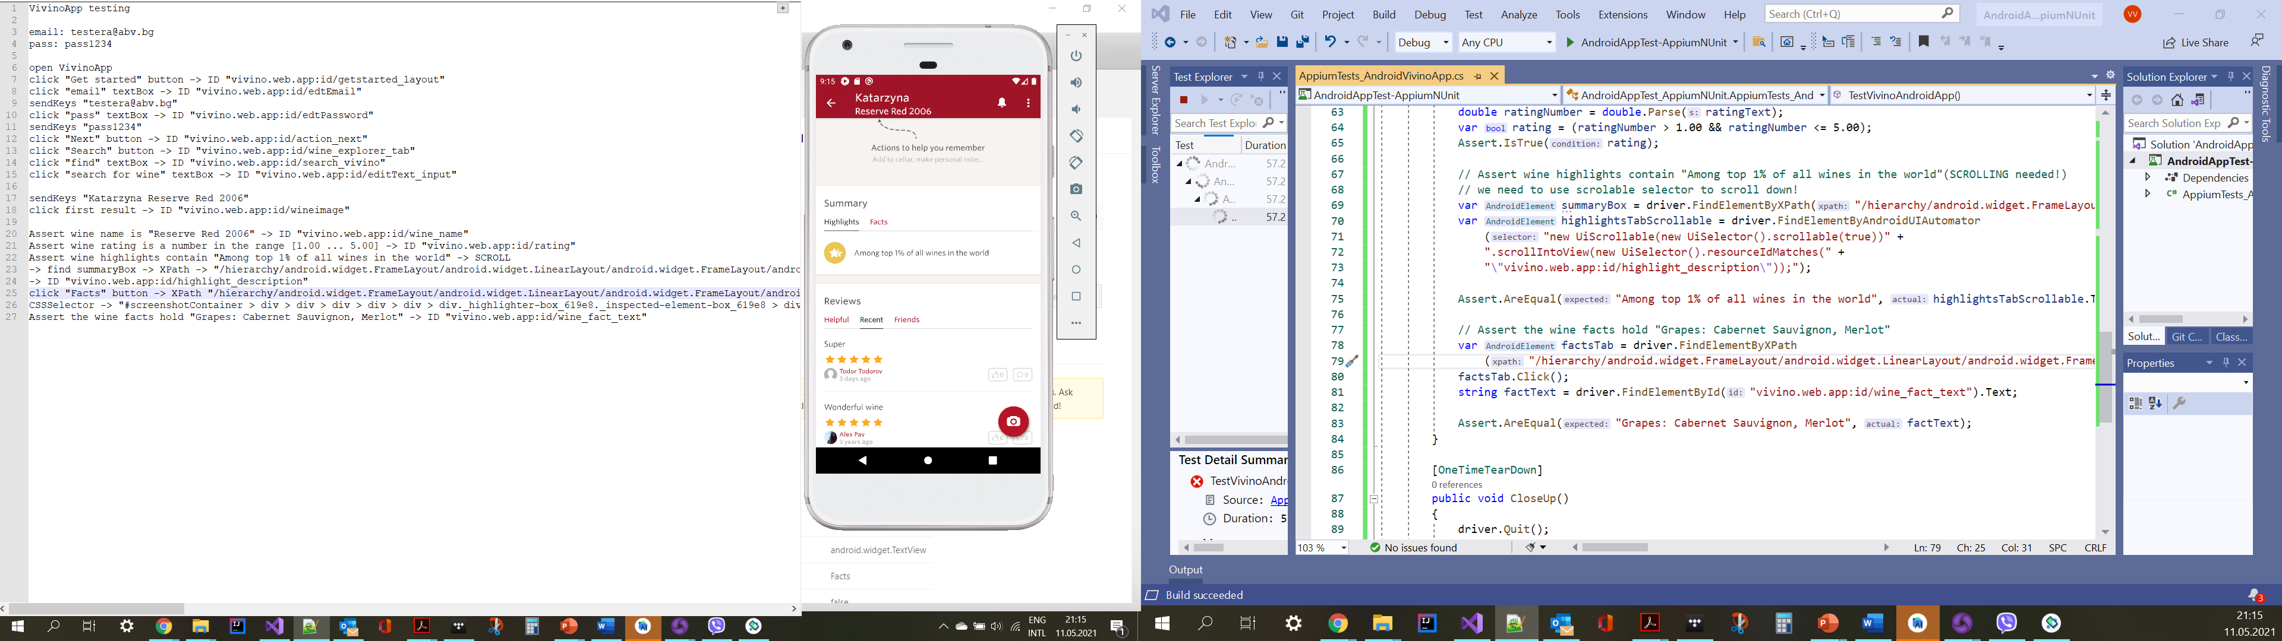Switch to Helpful reviews tab in Vivino
Image resolution: width=2282 pixels, height=641 pixels.
pyautogui.click(x=836, y=320)
